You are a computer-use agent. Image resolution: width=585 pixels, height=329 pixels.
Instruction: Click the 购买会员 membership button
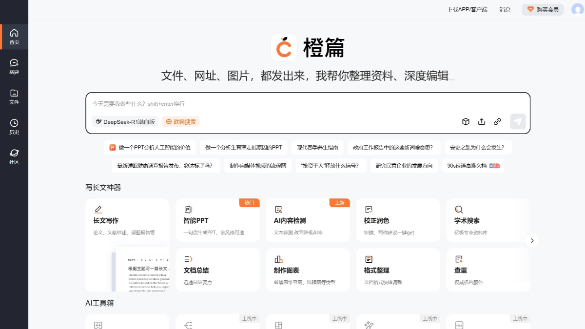pos(543,9)
